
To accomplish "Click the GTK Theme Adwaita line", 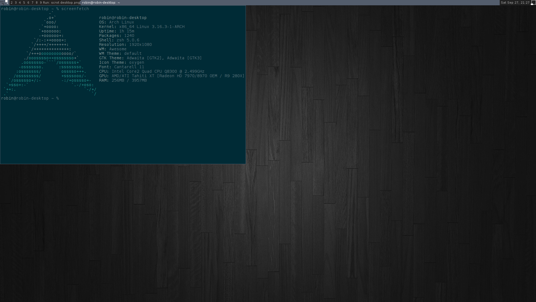I will [x=150, y=58].
